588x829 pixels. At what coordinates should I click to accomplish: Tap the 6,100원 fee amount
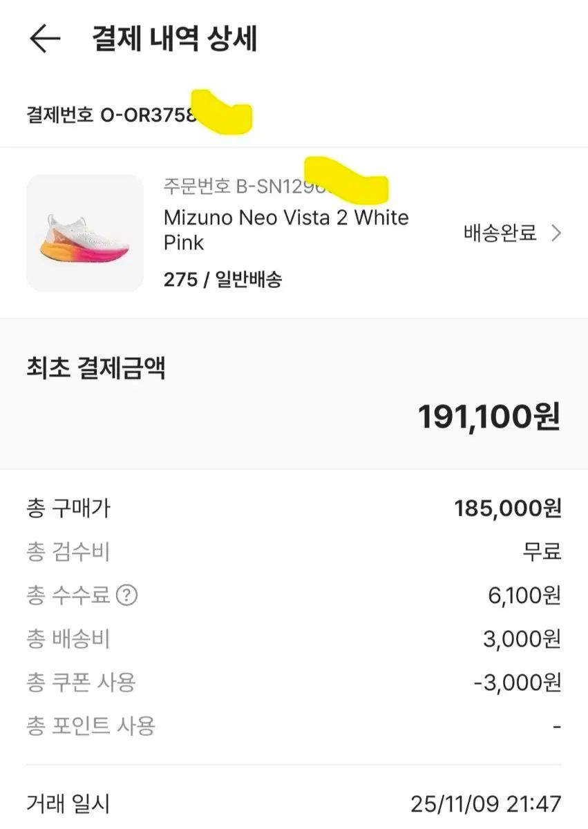[524, 595]
